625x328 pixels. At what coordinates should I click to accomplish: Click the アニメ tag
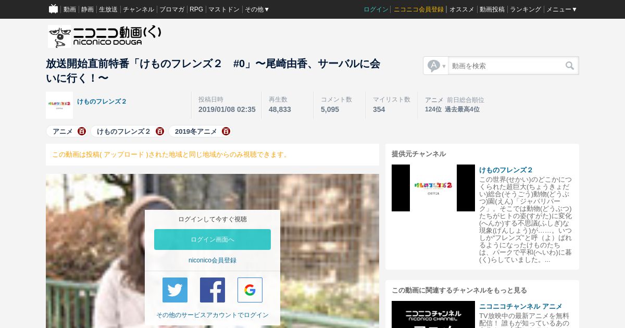[x=63, y=131]
